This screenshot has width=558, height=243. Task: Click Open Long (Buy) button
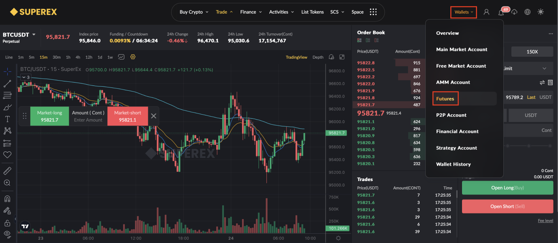[x=507, y=188]
